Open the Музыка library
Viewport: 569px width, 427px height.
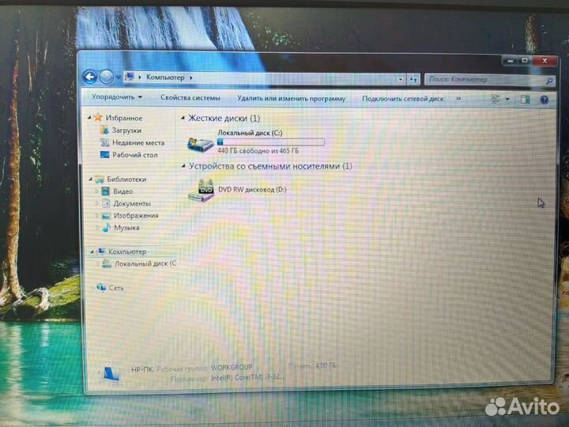[x=126, y=228]
